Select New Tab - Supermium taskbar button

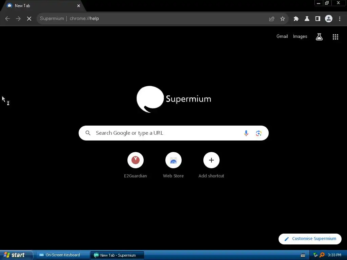pyautogui.click(x=117, y=255)
